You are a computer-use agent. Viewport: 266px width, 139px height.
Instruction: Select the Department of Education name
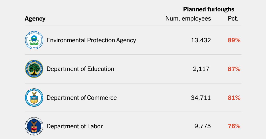[x=80, y=69]
